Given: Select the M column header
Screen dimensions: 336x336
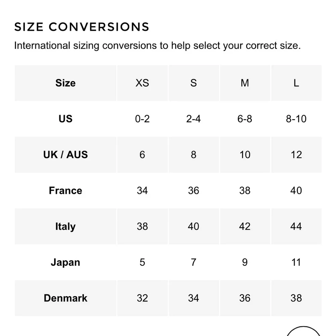Looking at the screenshot, I should 245,83.
